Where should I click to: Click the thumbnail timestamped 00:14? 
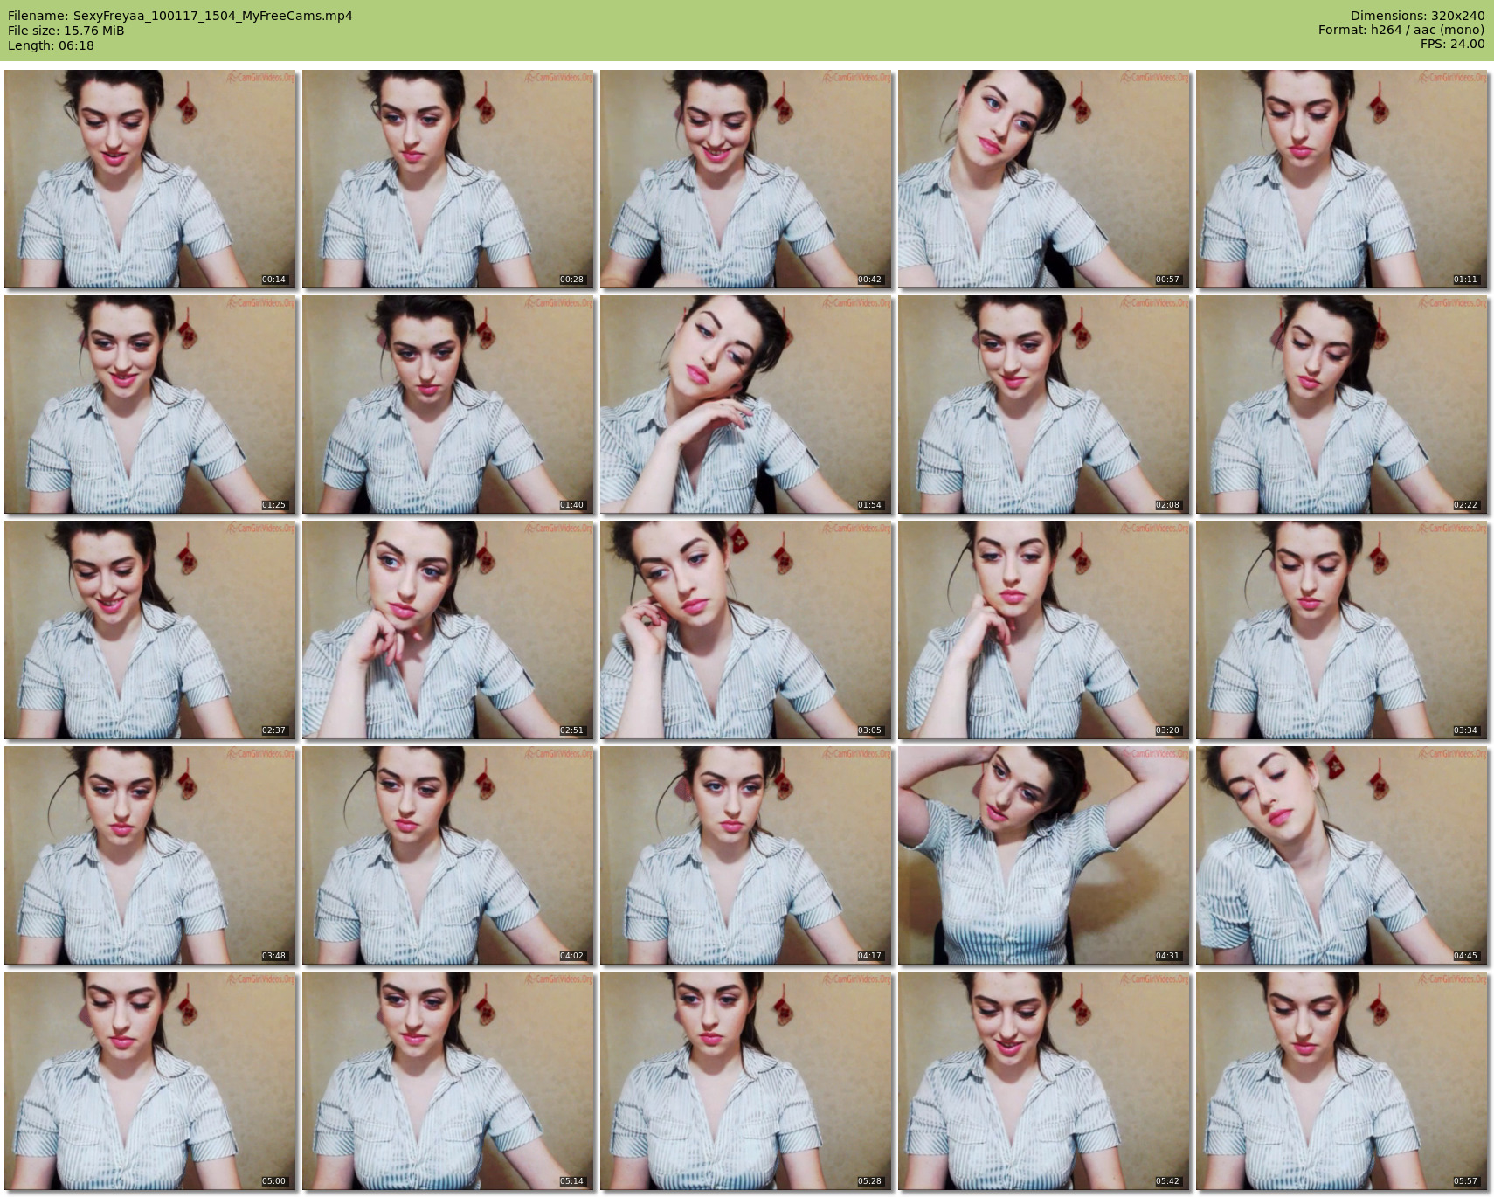(150, 179)
